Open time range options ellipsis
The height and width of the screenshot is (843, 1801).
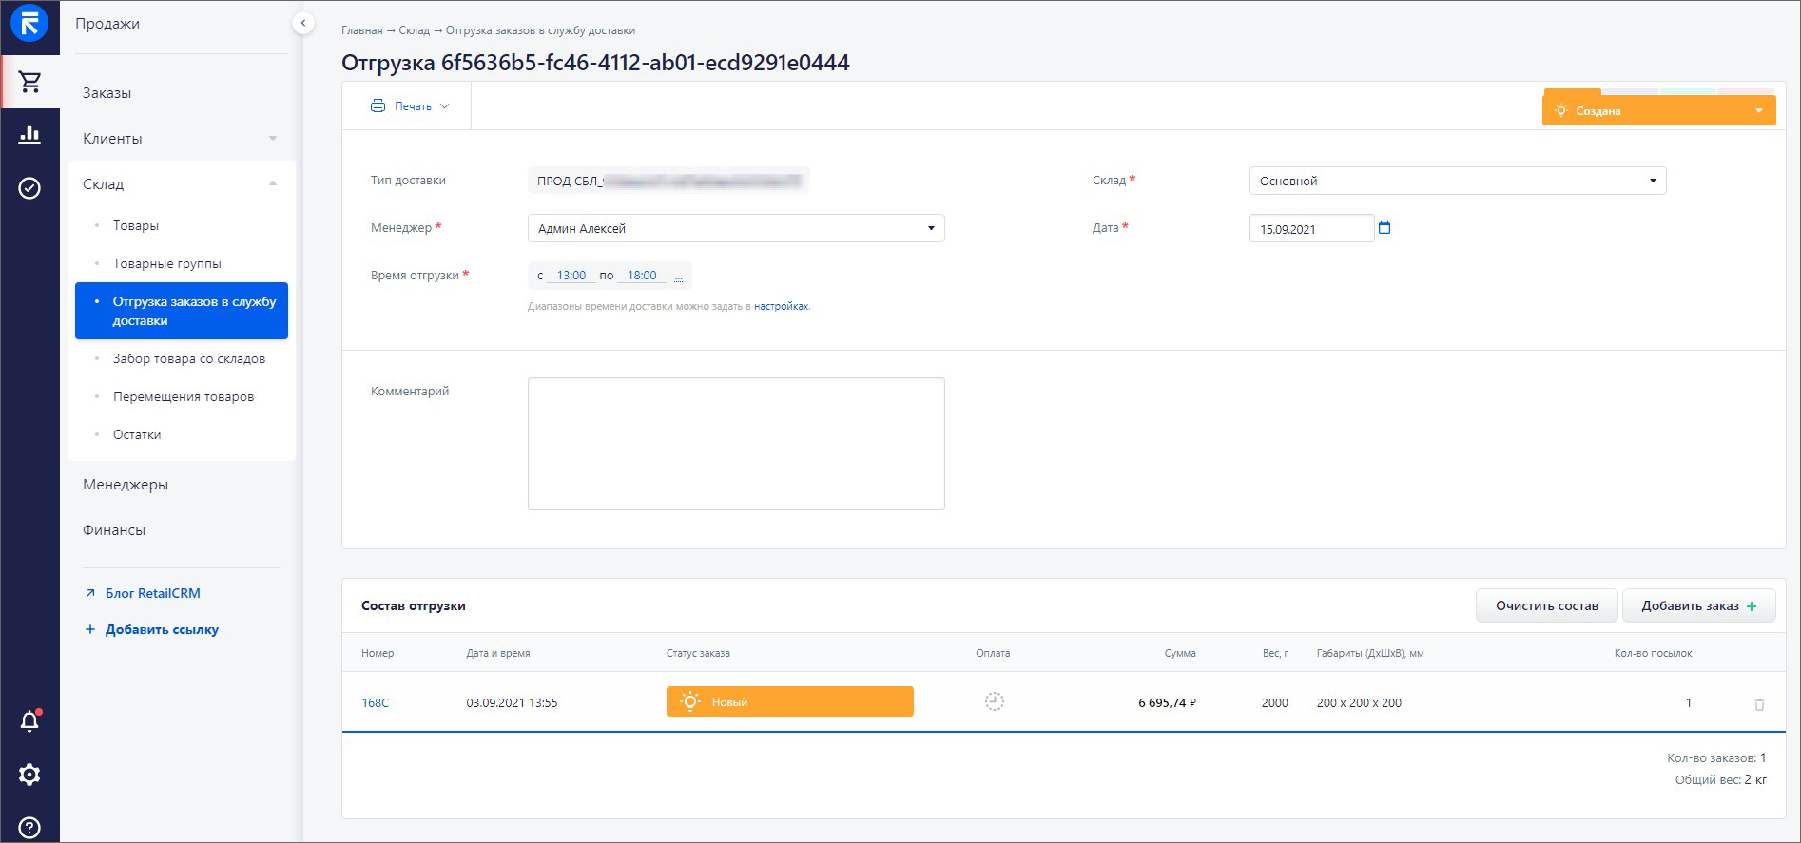click(x=678, y=277)
